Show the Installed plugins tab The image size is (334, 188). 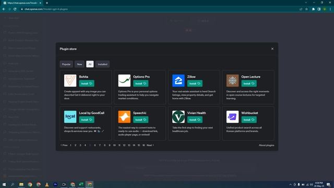coord(102,64)
